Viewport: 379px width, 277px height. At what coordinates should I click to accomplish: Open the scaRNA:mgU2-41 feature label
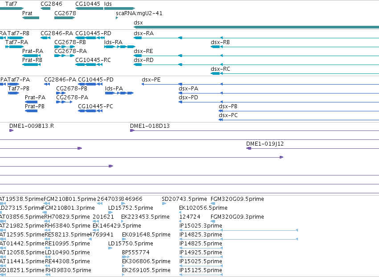(x=139, y=13)
